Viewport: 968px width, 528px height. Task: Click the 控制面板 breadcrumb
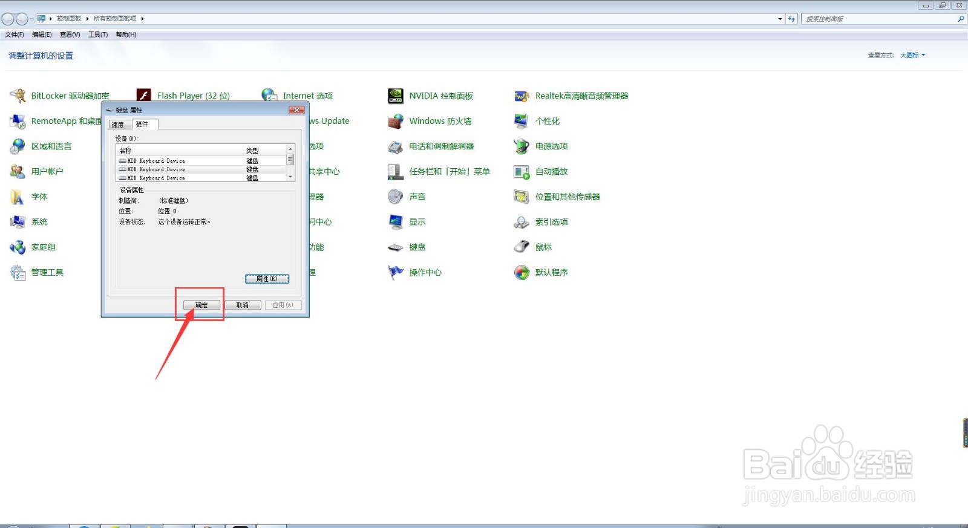coord(69,19)
